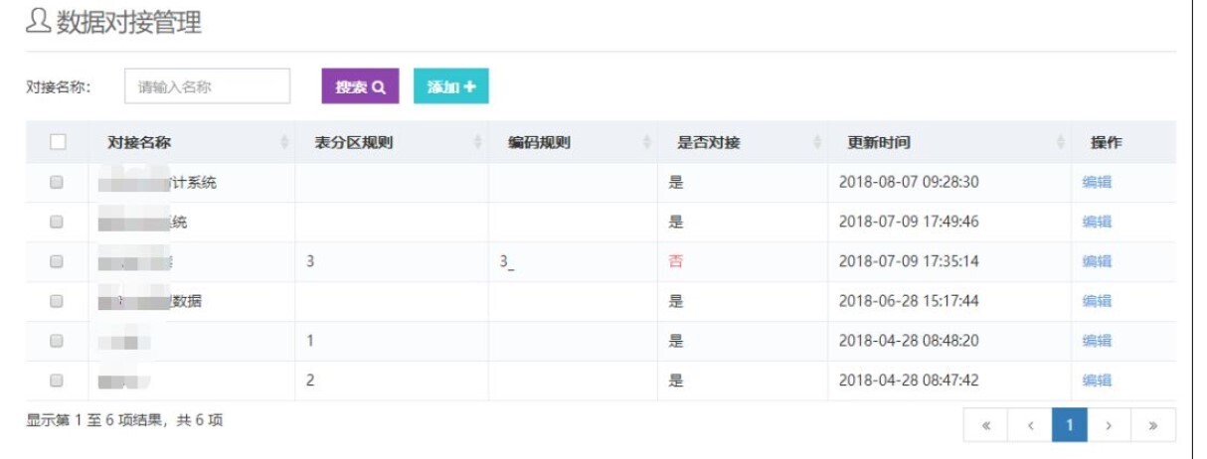The image size is (1207, 459).
Task: Check the row updated 2018-08-07 09:28:30
Action: (x=57, y=182)
